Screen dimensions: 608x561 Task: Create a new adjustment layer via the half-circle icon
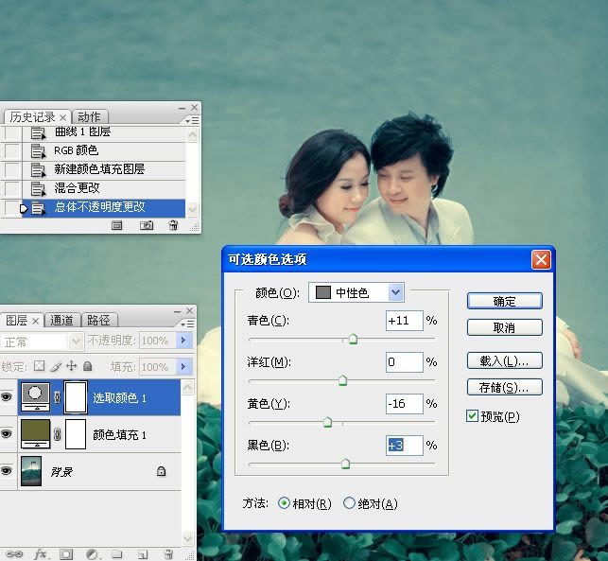coord(92,553)
